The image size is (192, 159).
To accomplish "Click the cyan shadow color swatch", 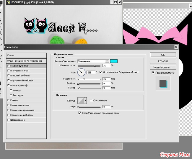I will 114,61.
